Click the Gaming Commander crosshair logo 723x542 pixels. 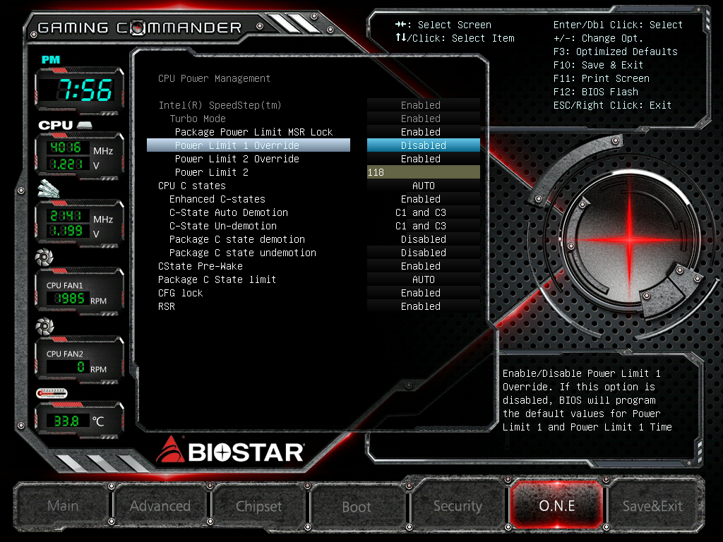pyautogui.click(x=137, y=28)
